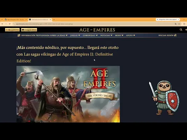Close the active ageofempires.com tab

50,19
